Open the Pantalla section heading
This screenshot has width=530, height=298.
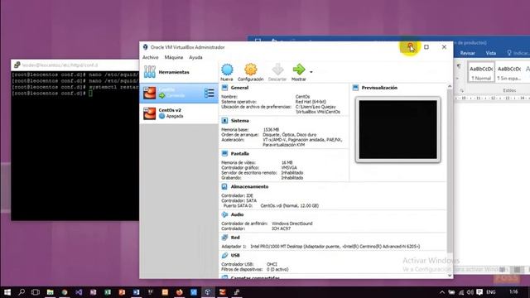click(x=240, y=154)
